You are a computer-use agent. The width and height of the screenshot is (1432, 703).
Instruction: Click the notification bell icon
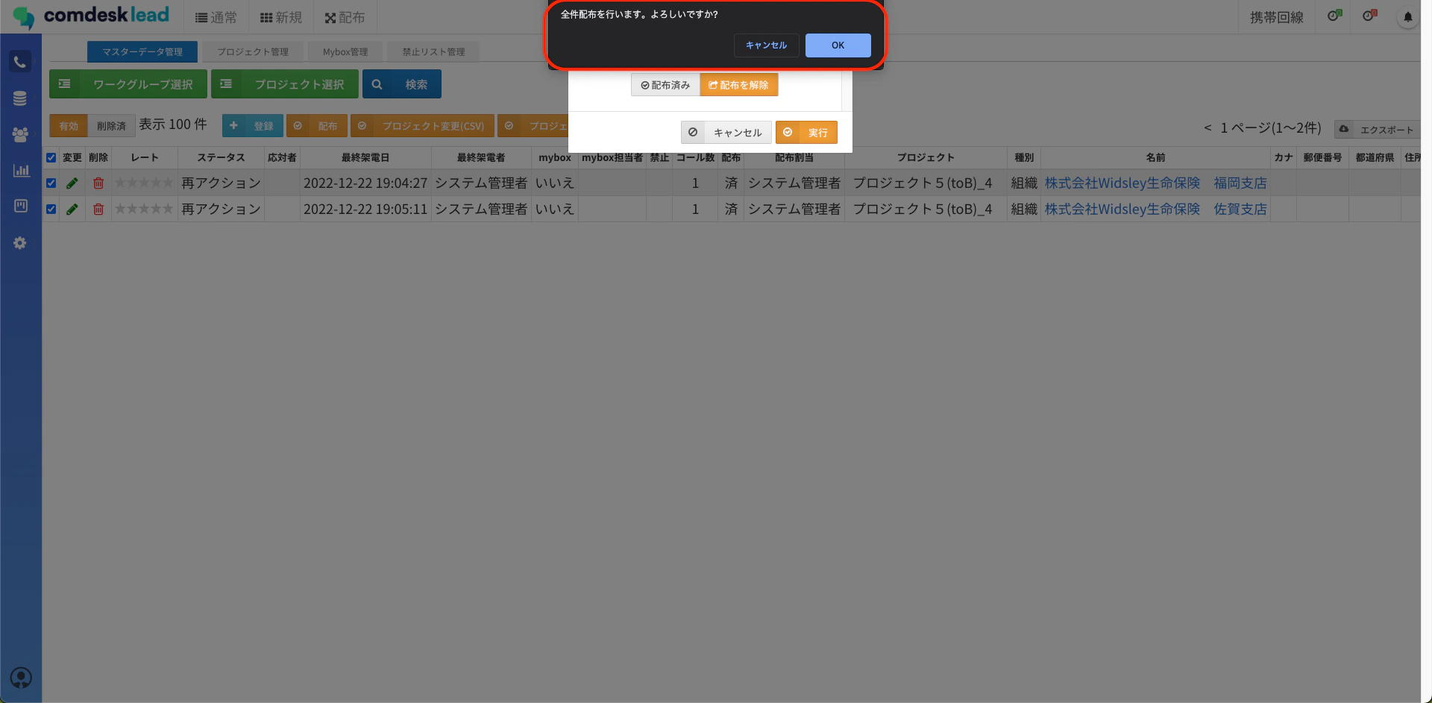click(1407, 17)
